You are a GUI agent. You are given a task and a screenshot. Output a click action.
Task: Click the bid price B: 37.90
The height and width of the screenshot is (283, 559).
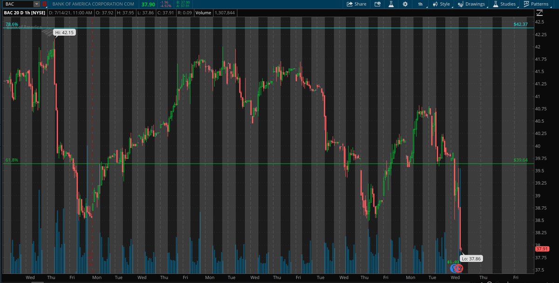pyautogui.click(x=184, y=2)
